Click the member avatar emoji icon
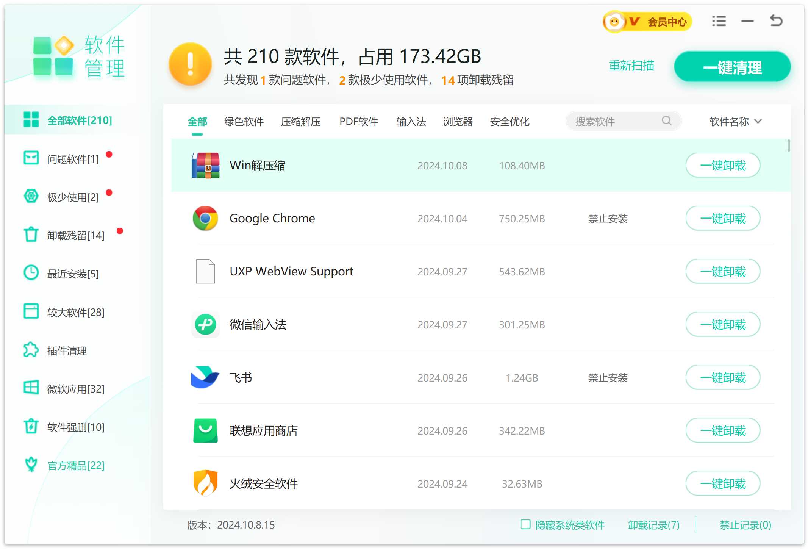Image resolution: width=808 pixels, height=549 pixels. [x=614, y=22]
